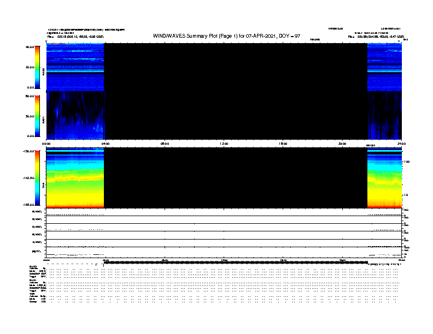433x334 pixels.
Task: Click the vertical RAD2 axis label beside the top spectrogram
Action: 43,71
